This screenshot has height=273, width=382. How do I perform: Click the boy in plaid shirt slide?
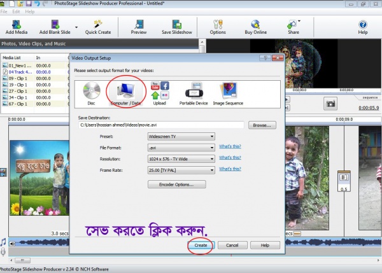tap(307, 178)
